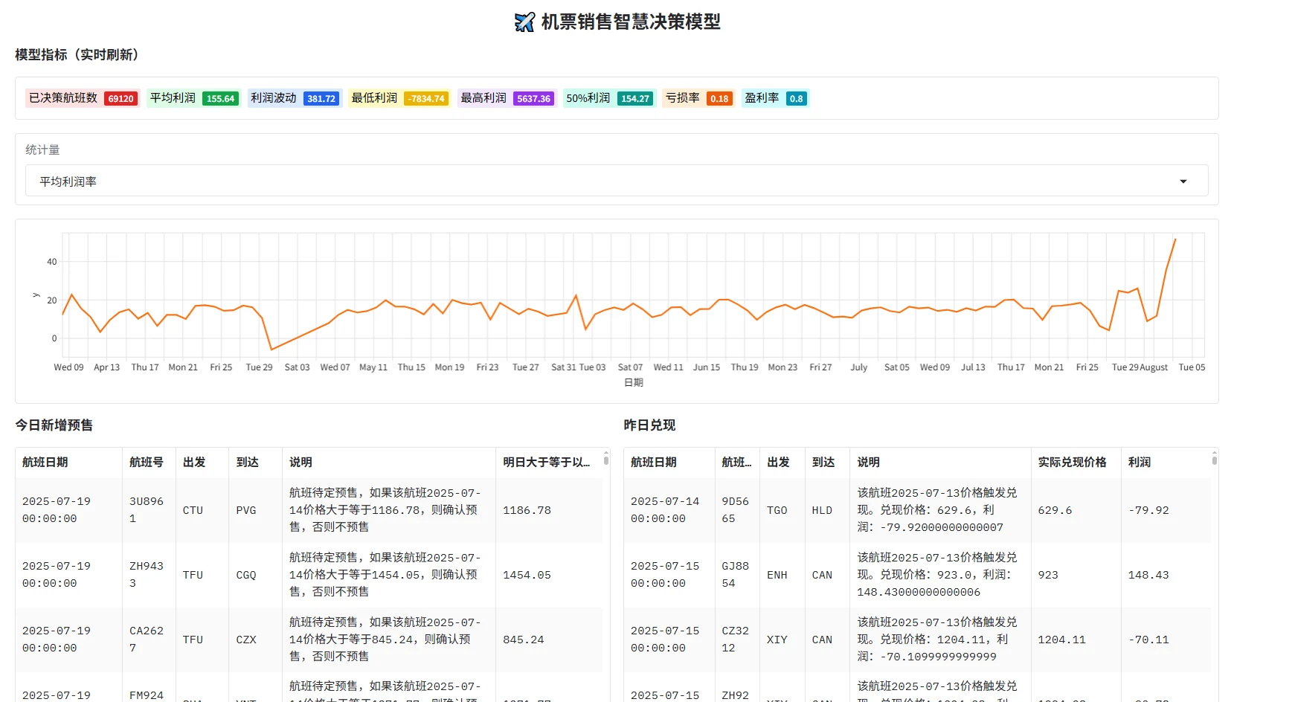
Task: Select cell 9D5665 in 昨日兑现 table
Action: (x=737, y=510)
